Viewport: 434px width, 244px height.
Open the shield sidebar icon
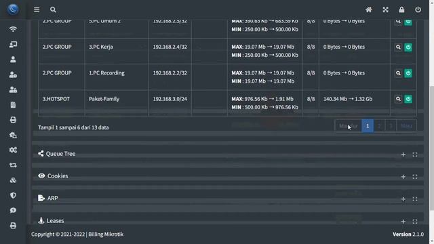[13, 195]
